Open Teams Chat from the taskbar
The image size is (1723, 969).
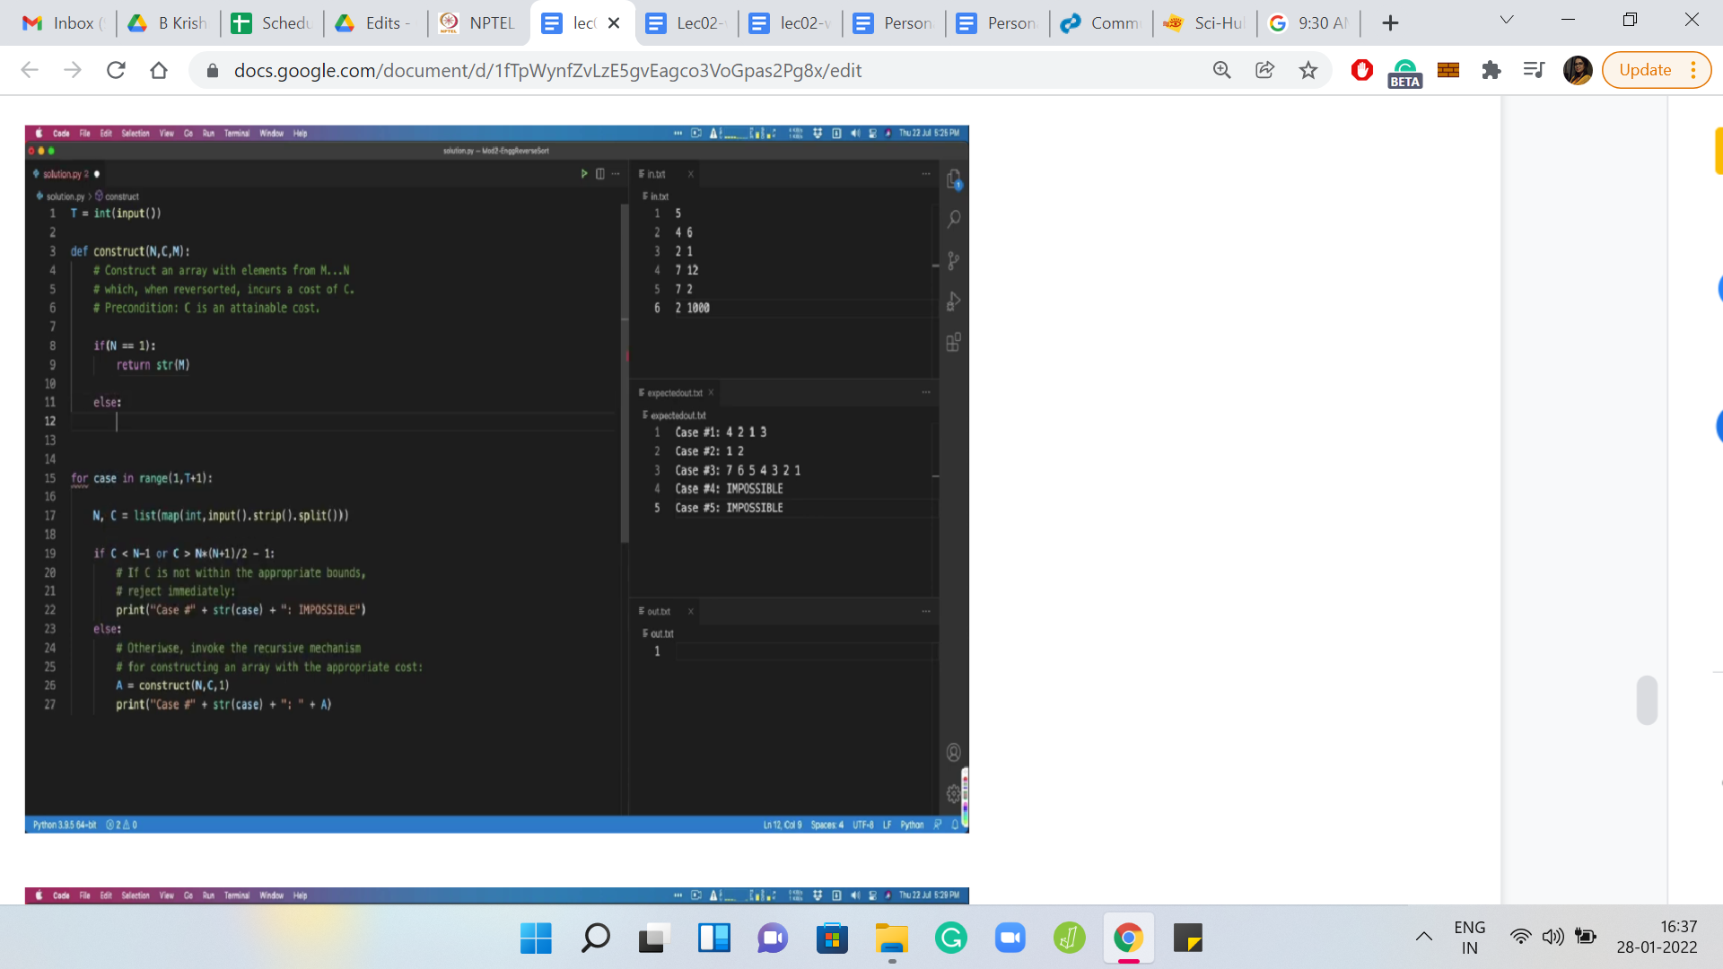tap(773, 938)
